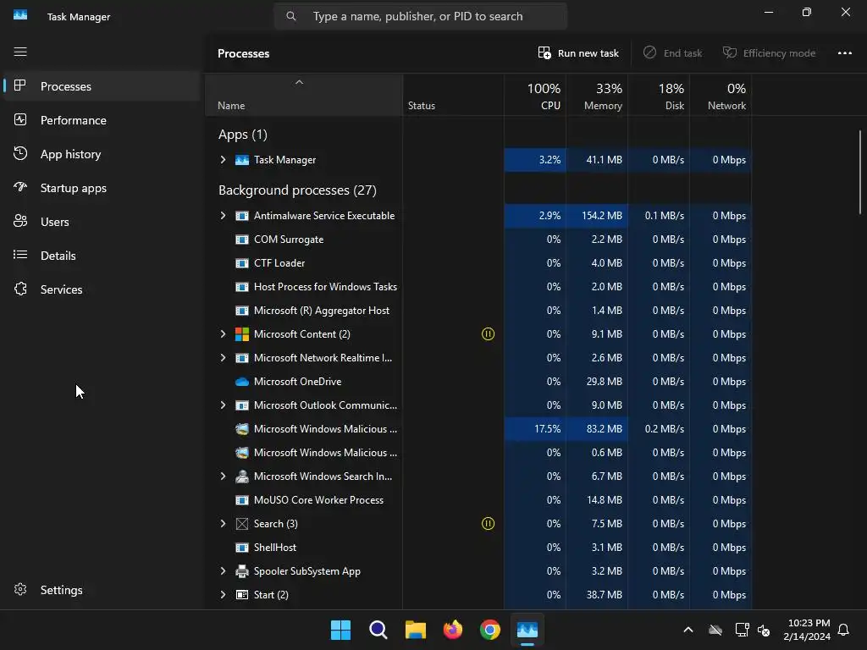Click Run new task button
The width and height of the screenshot is (867, 650).
[x=578, y=53]
